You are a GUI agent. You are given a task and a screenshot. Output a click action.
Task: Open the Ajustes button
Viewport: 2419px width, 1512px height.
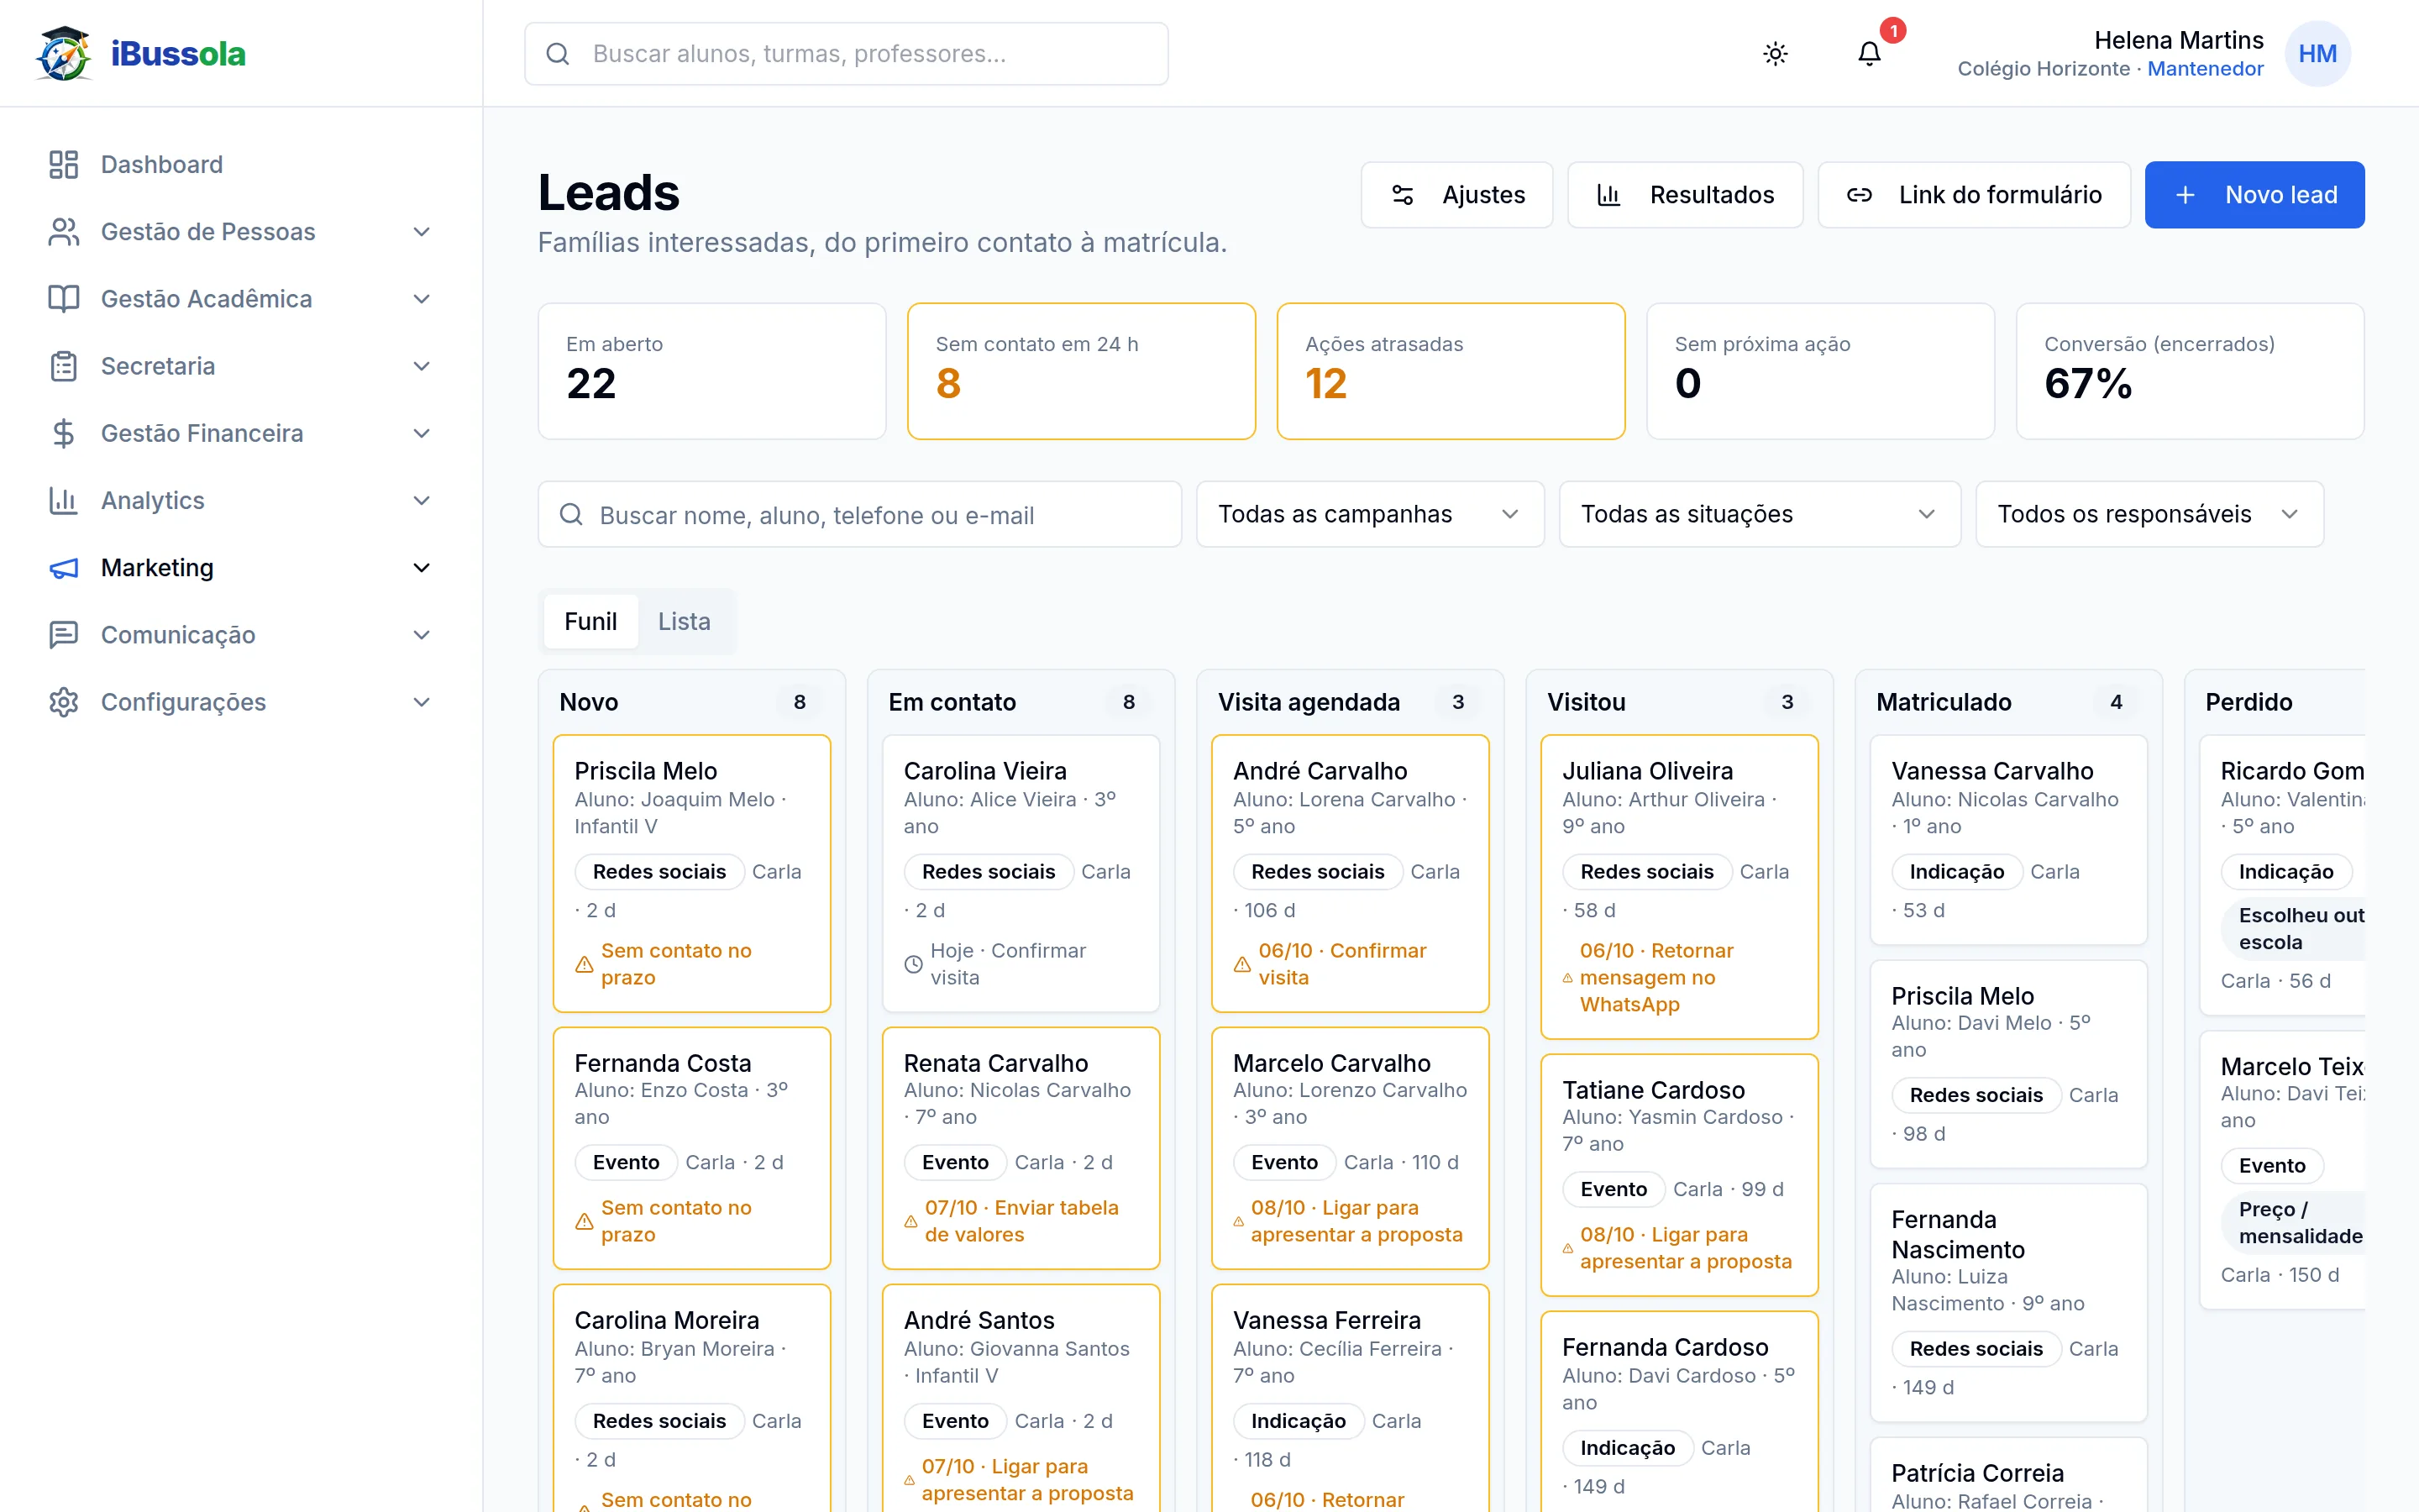1456,195
